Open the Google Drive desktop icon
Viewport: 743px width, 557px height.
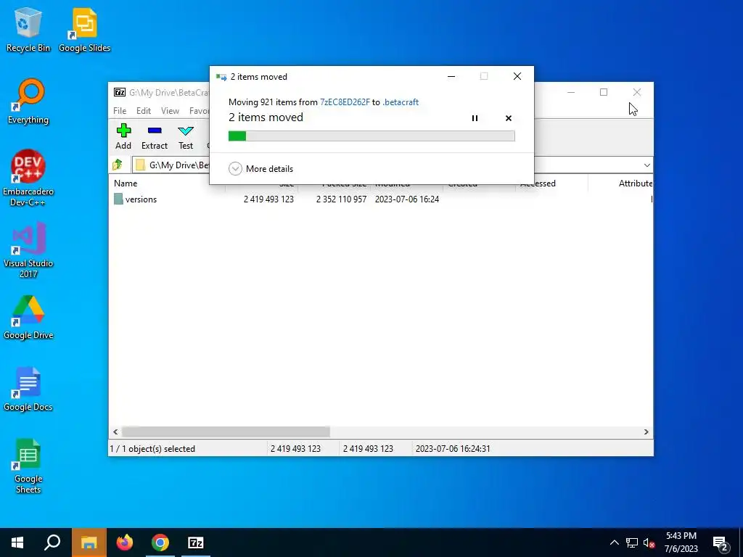28,318
